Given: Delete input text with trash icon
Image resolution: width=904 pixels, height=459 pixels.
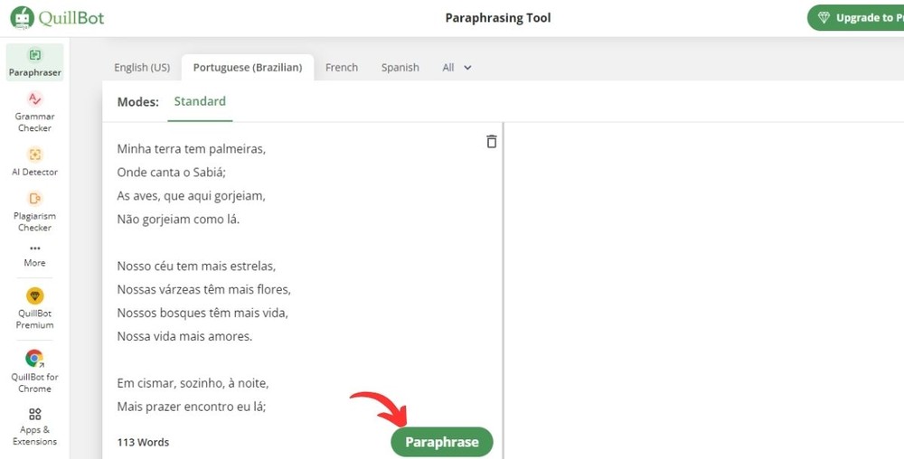Looking at the screenshot, I should [491, 141].
